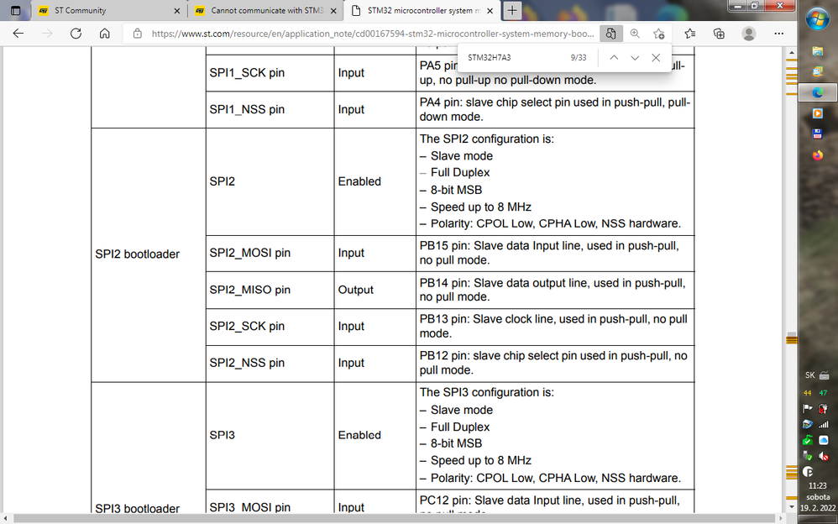This screenshot has width=838, height=524.
Task: Add this page to favorites
Action: click(659, 33)
